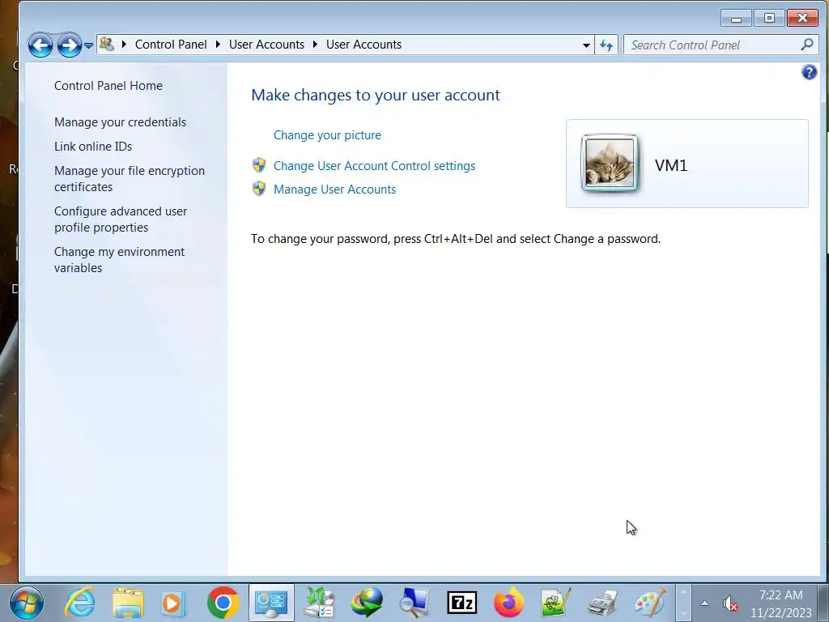Launch 7-Zip from the taskbar
The height and width of the screenshot is (622, 829).
[462, 603]
